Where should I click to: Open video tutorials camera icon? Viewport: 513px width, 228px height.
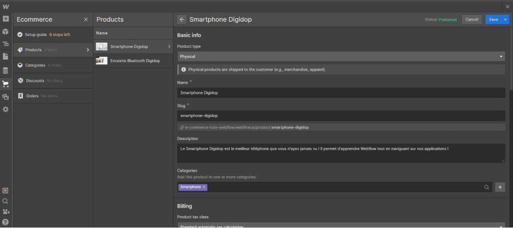[5, 212]
